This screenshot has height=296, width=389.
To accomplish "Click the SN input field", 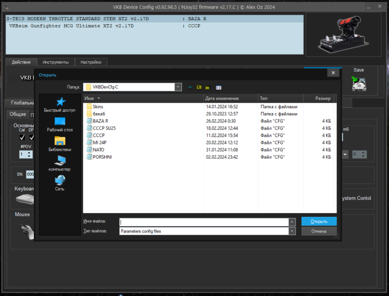I will point(30,174).
